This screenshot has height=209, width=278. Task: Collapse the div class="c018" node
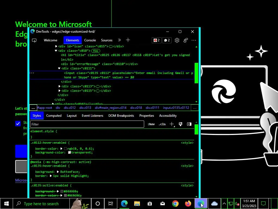coord(56,51)
